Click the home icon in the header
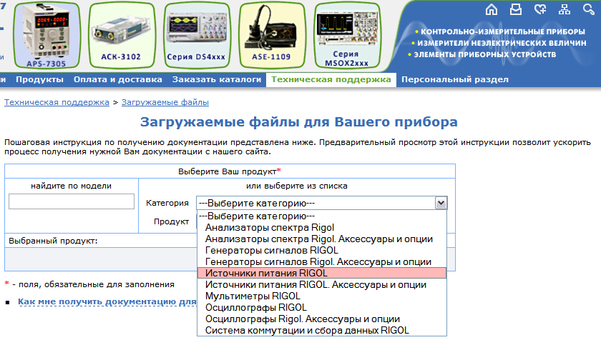Screen dimensions: 601x340 click(491, 9)
